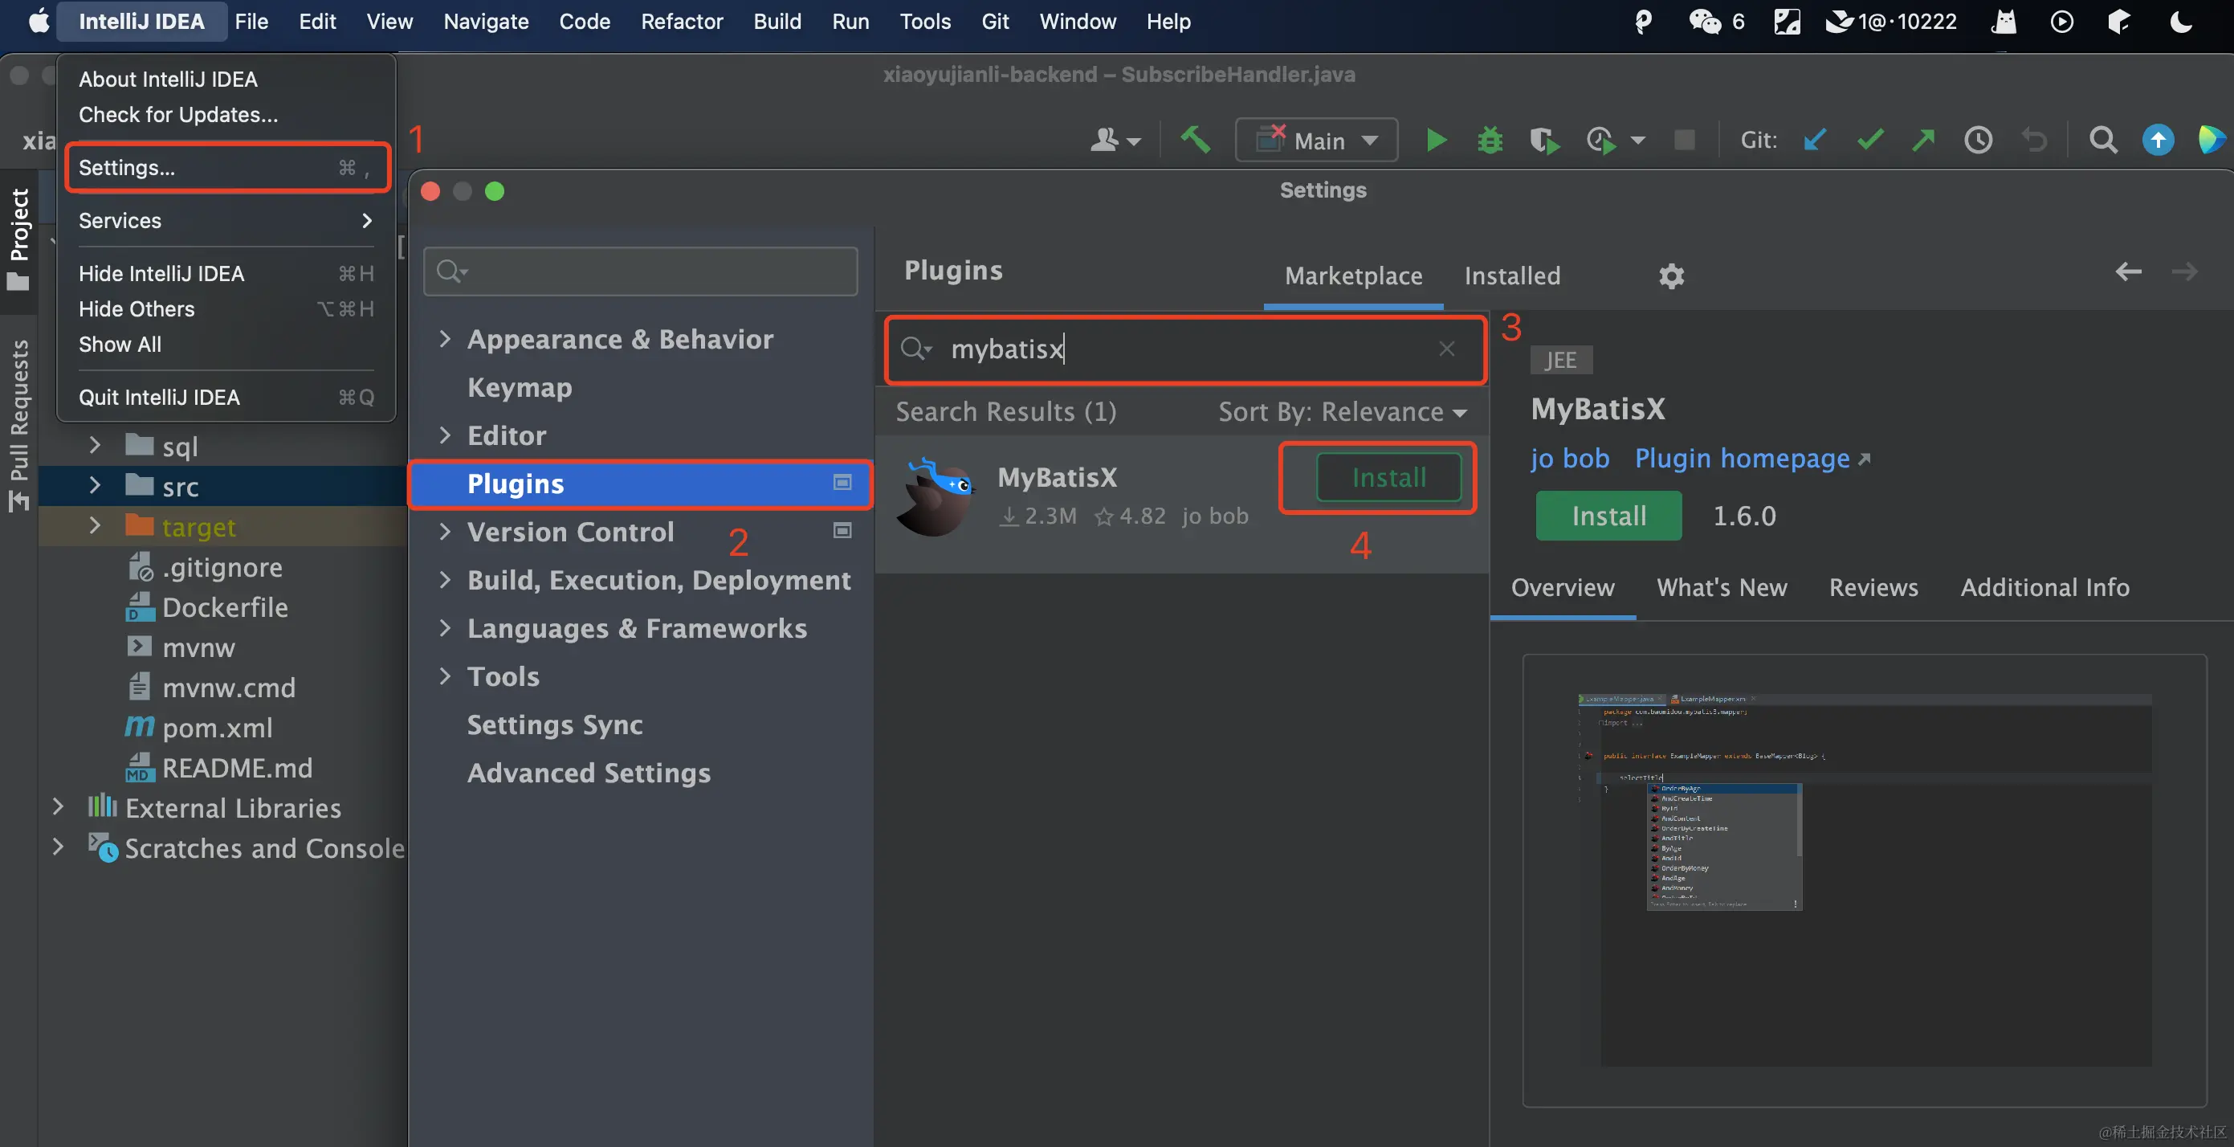Select pom.xml in project tree

pyautogui.click(x=198, y=727)
